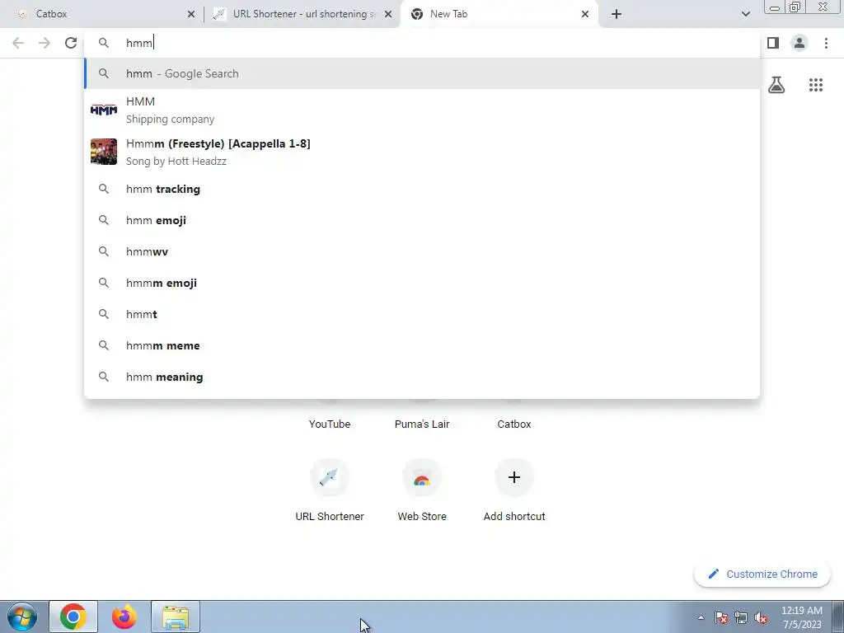Screen dimensions: 844x633
Task: Open the profile avatar menu
Action: click(799, 43)
